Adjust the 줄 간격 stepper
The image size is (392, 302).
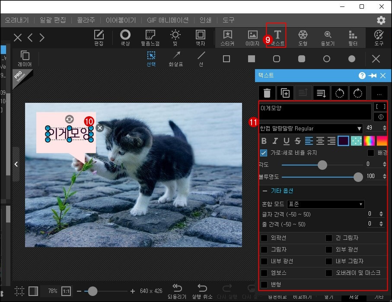point(381,224)
